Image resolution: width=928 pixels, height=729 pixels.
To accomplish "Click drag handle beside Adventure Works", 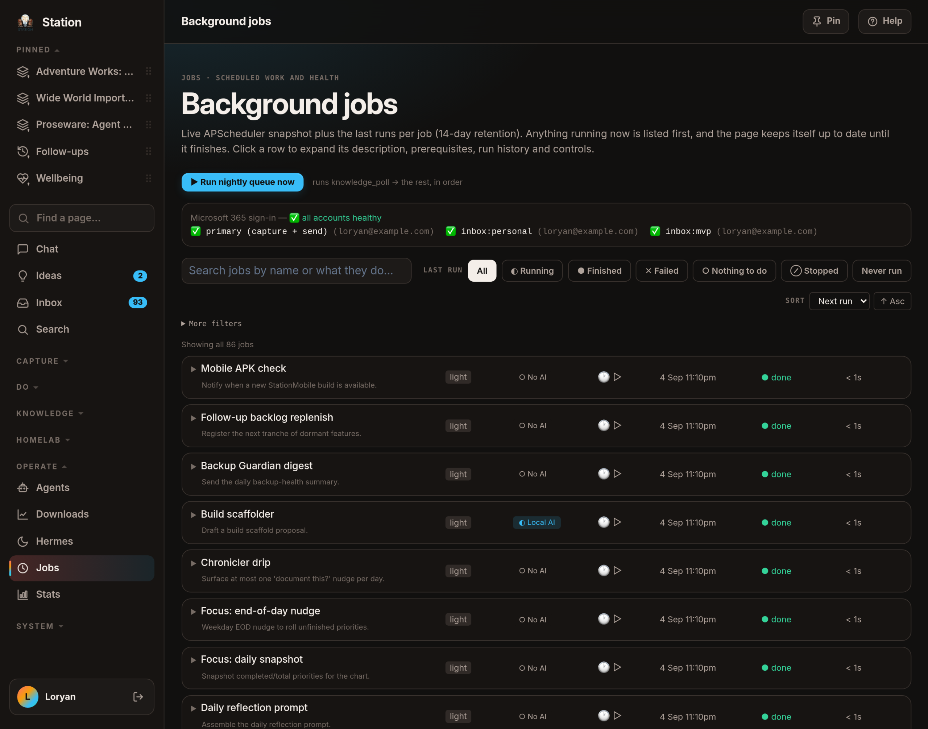I will point(149,71).
